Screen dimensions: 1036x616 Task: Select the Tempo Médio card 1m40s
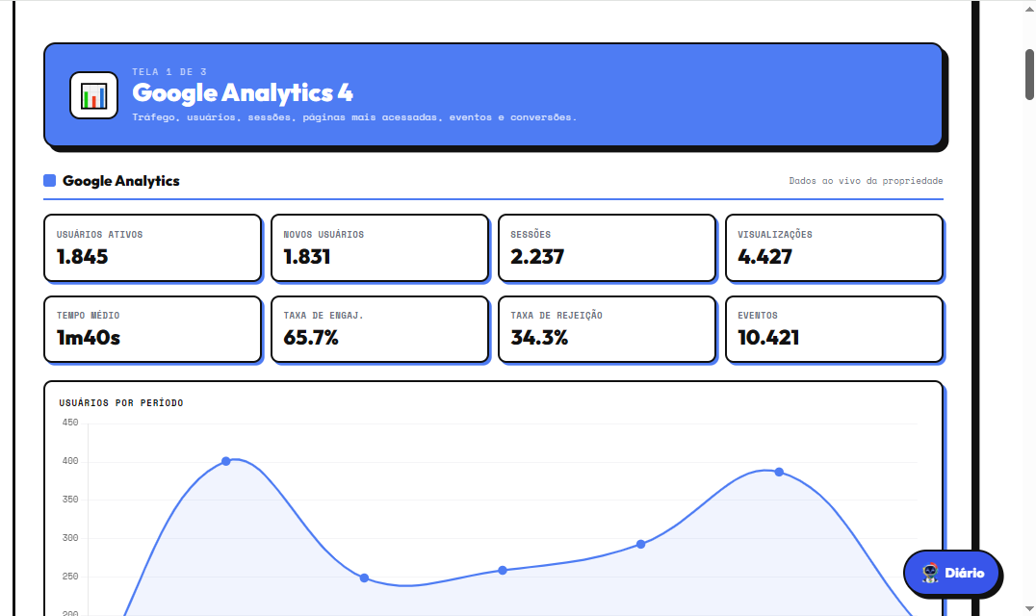click(153, 329)
